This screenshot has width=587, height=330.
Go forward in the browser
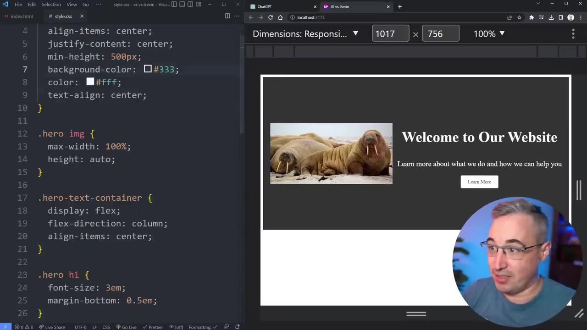pyautogui.click(x=260, y=17)
